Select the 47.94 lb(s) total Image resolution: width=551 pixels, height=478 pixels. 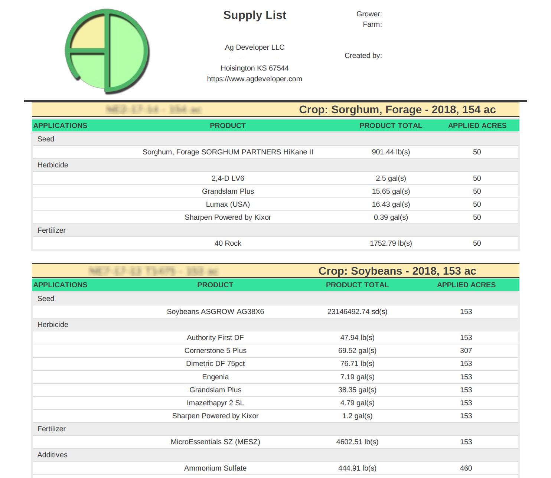[x=357, y=337]
